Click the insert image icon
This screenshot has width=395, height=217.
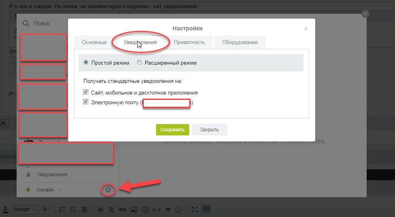coord(134,209)
